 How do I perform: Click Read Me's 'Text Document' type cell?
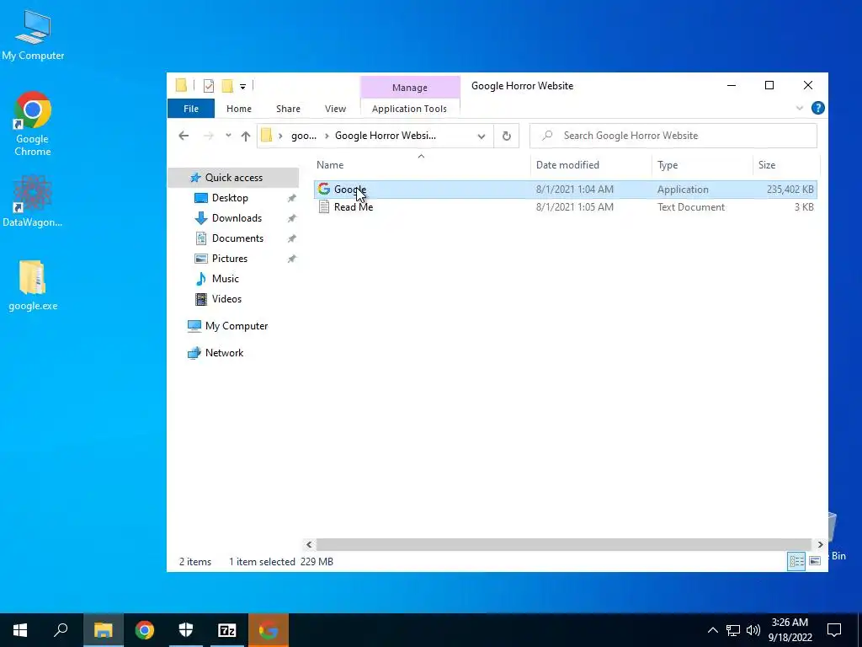(x=691, y=207)
